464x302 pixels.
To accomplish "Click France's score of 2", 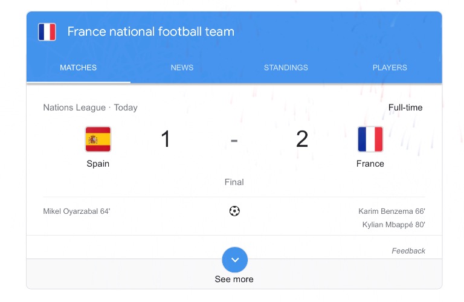I will 302,140.
